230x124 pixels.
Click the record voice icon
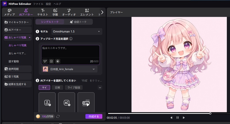coord(58,61)
